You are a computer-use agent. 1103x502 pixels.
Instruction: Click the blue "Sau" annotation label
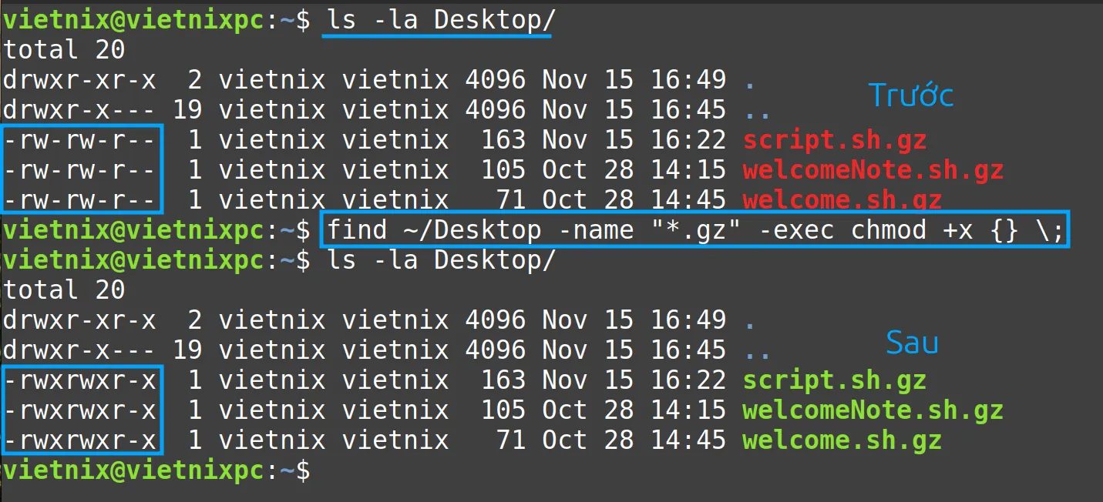912,342
